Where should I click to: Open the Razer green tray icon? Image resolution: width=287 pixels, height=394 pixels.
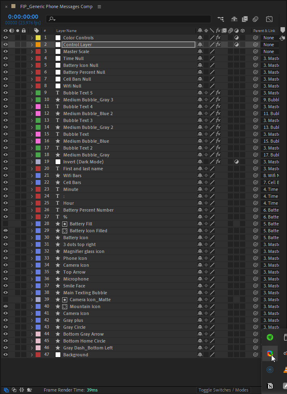pos(270,337)
